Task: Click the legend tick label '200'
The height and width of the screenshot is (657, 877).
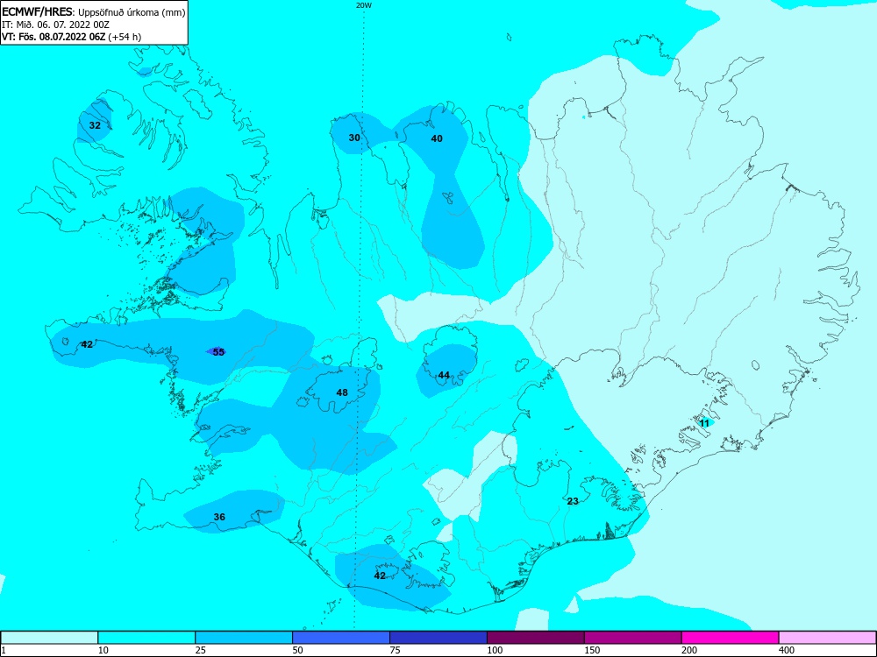Action: tap(689, 650)
